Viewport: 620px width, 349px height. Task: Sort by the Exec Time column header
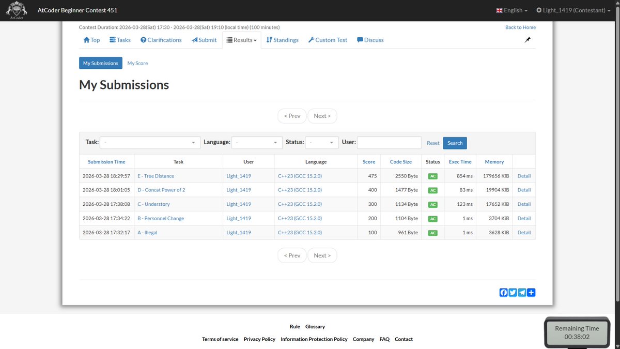point(460,162)
